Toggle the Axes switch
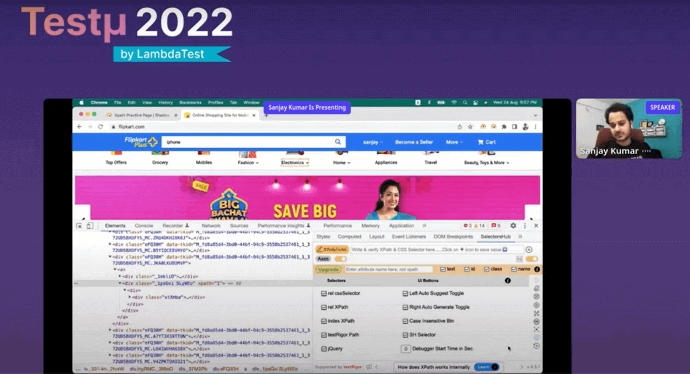 click(x=340, y=259)
